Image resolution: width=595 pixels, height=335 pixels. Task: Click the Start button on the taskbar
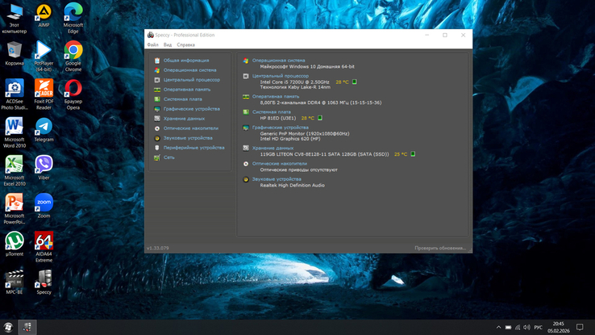8,327
